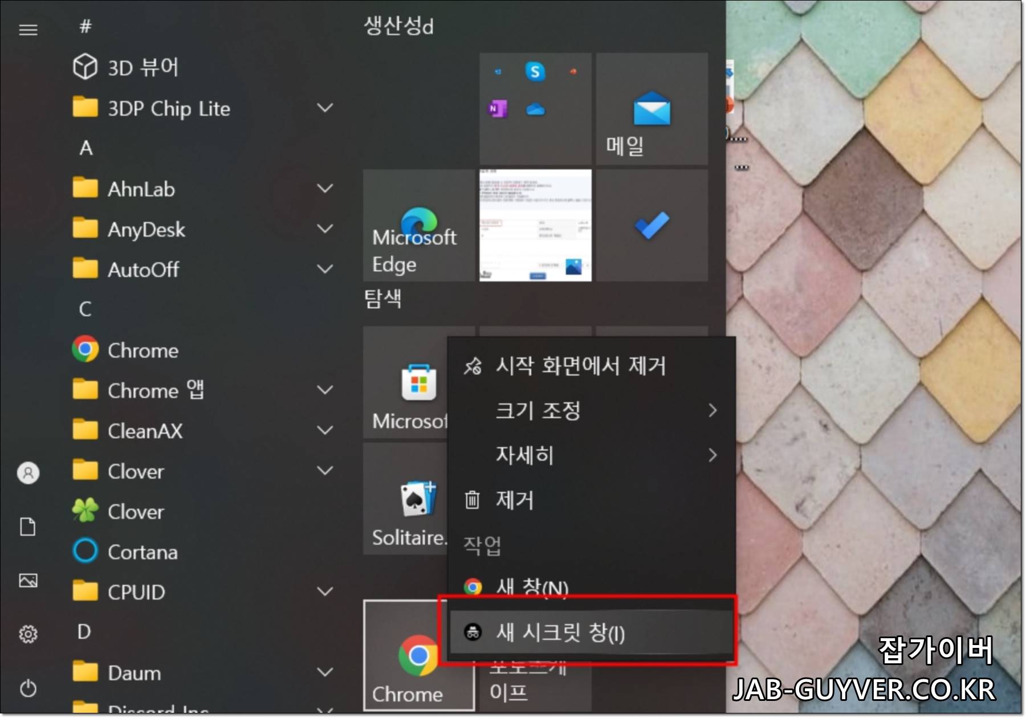
Task: Open the Chrome 앱 folder icon
Action: (x=85, y=389)
